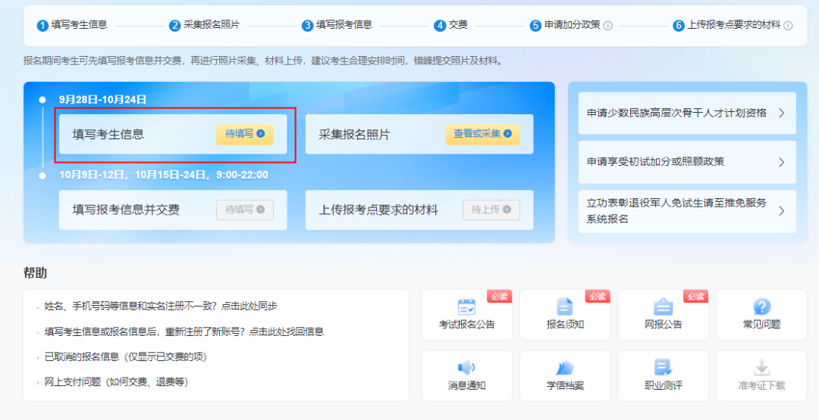Click step 2 number circle 采集报名照片
This screenshot has width=819, height=420.
click(x=175, y=26)
